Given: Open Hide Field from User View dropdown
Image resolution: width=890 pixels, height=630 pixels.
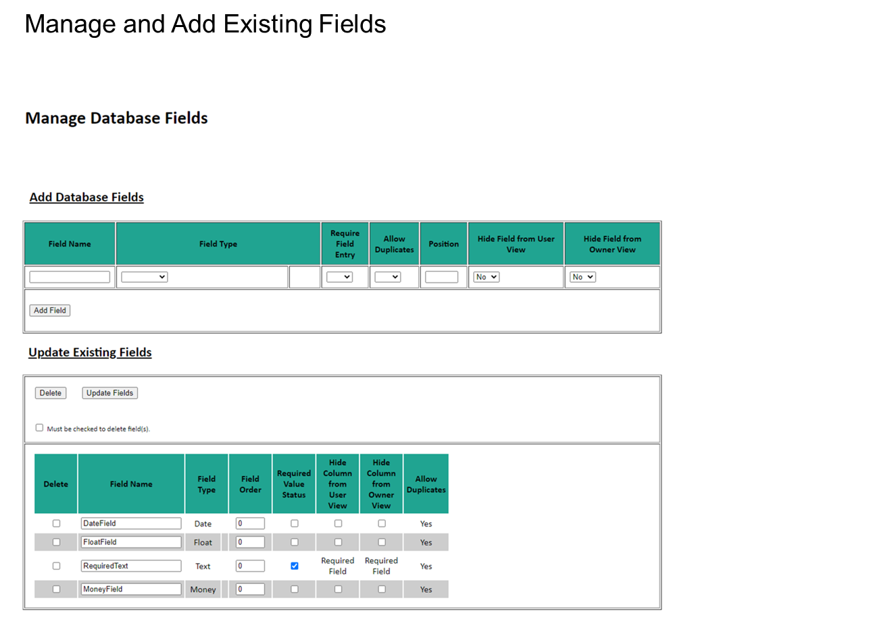Looking at the screenshot, I should pos(486,277).
